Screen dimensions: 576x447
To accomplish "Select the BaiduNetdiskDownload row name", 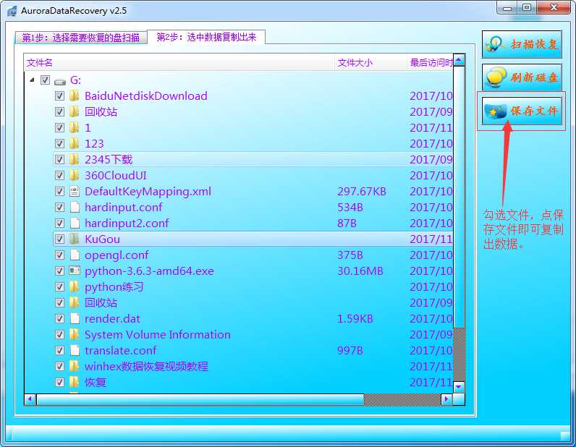I will [146, 96].
